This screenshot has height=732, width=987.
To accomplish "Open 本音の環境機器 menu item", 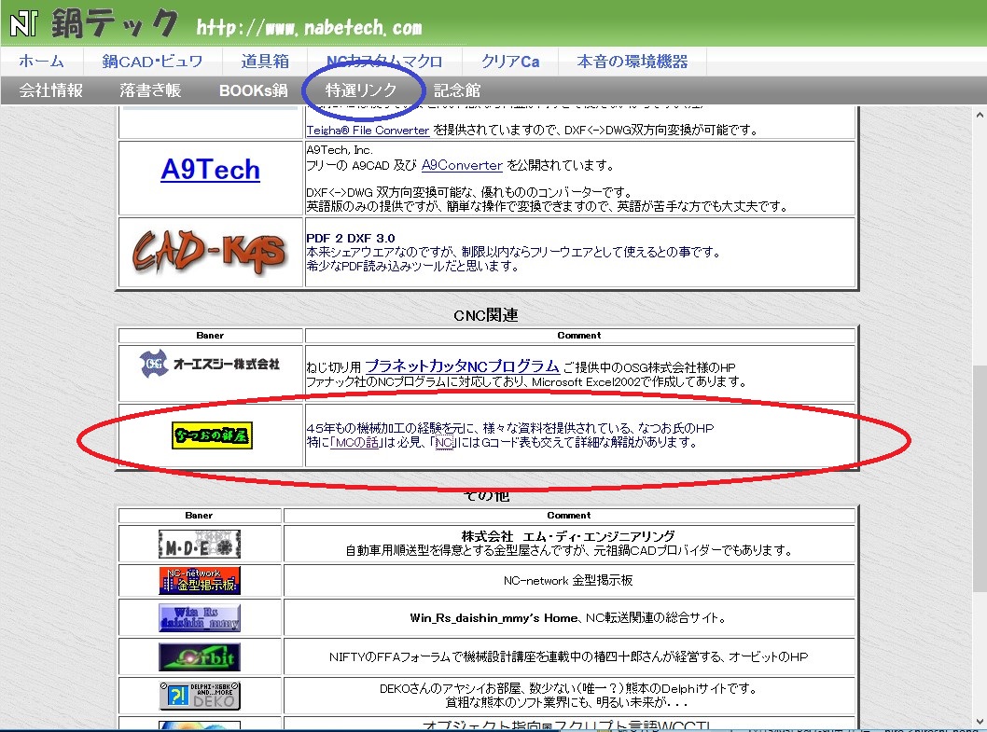I will (632, 61).
